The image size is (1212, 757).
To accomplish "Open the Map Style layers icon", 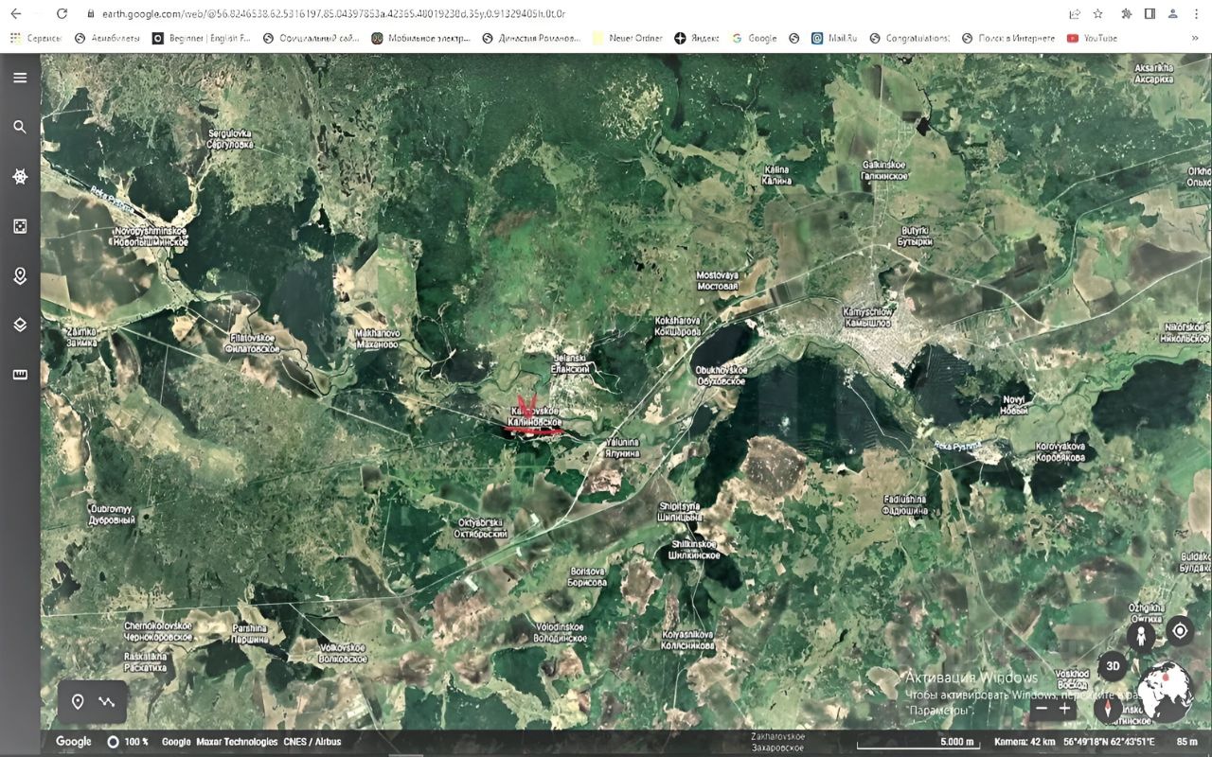I will [x=20, y=326].
